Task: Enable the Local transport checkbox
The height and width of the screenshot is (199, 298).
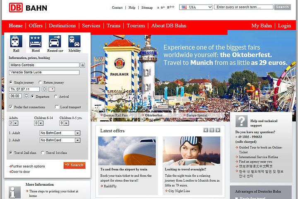Action: (x=57, y=107)
